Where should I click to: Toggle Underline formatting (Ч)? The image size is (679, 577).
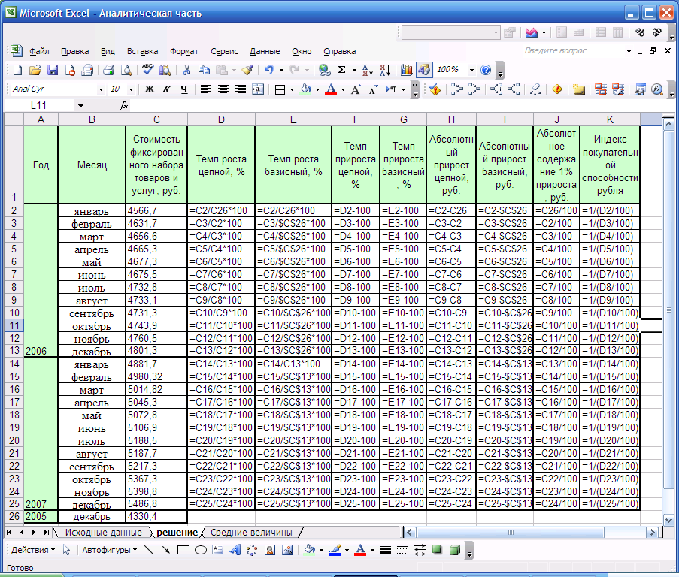[x=183, y=89]
